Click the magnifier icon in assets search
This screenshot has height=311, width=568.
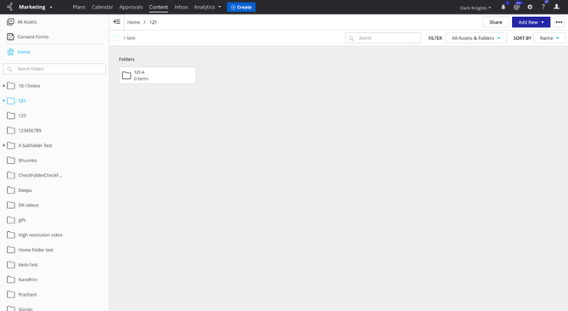[x=351, y=38]
